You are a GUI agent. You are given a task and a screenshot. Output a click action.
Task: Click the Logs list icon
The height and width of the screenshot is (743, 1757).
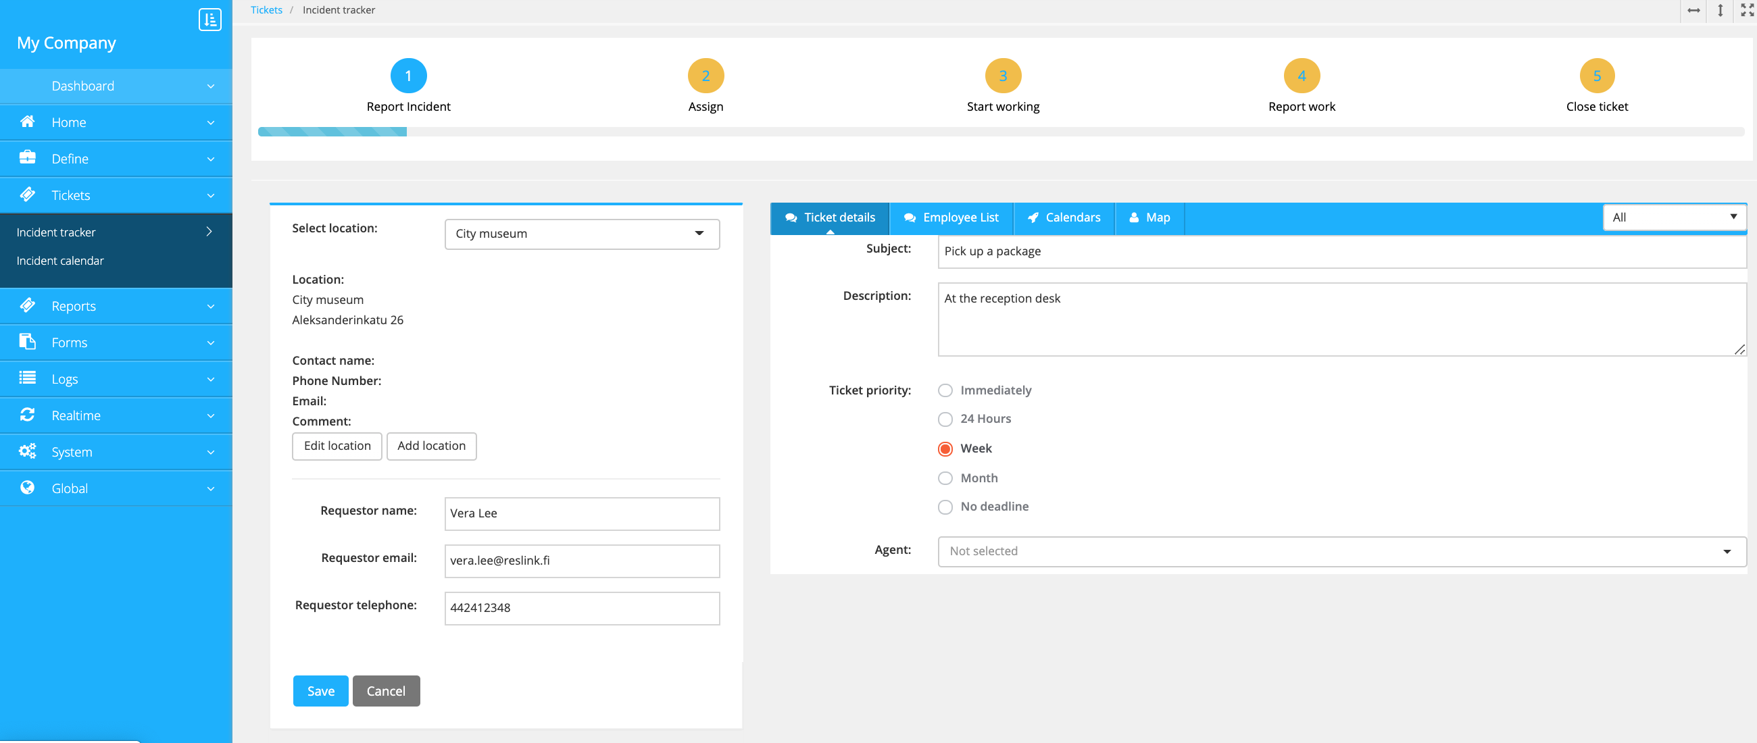[x=27, y=378]
